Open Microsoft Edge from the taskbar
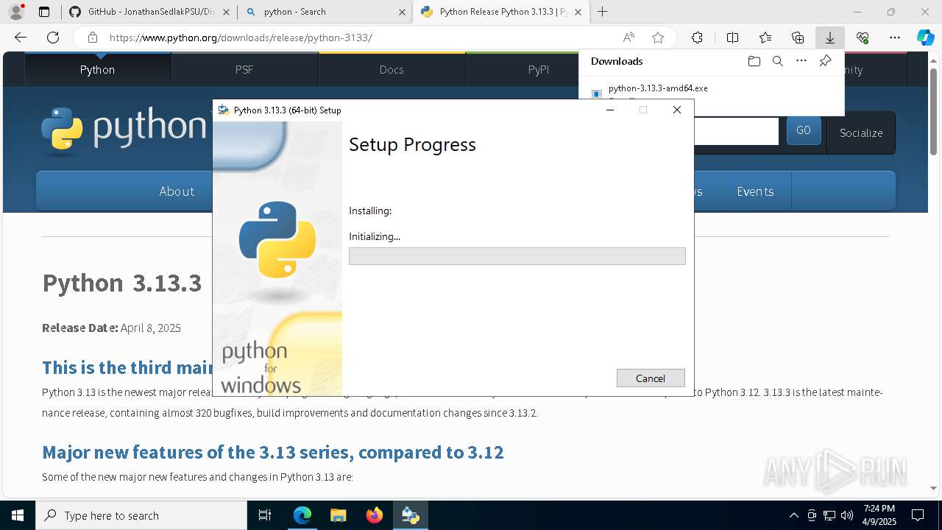 (302, 515)
